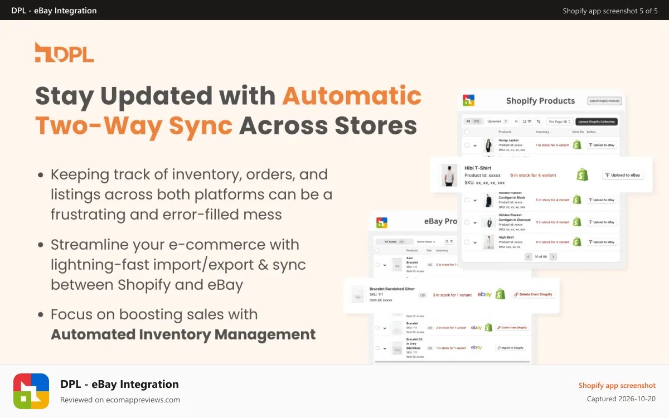
Task: Tick checkbox for Hemp Jacket row
Action: click(467, 145)
